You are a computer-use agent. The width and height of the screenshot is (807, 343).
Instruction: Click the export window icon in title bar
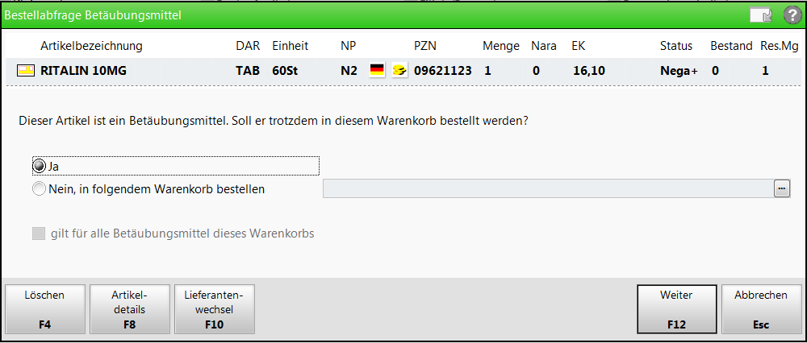(761, 16)
